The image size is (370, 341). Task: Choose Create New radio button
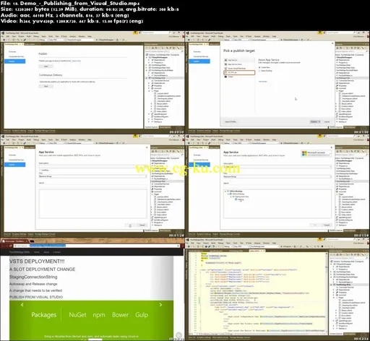point(259,67)
